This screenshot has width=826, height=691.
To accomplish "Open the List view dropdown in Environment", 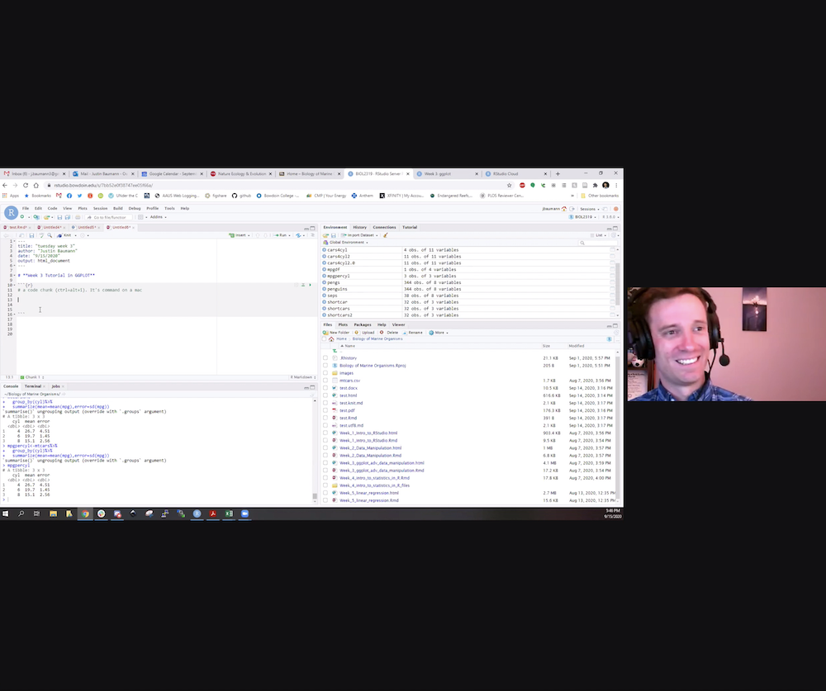I will [x=600, y=235].
